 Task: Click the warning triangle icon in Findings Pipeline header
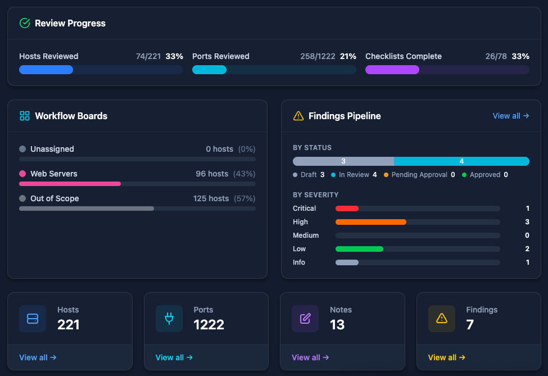(298, 116)
